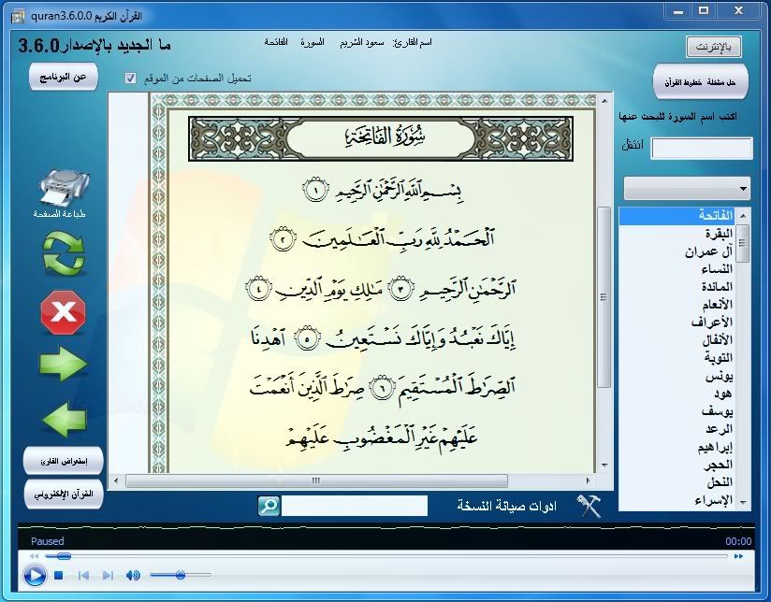This screenshot has height=602, width=771.
Task: Click the page scroll down arrow
Action: [x=604, y=466]
